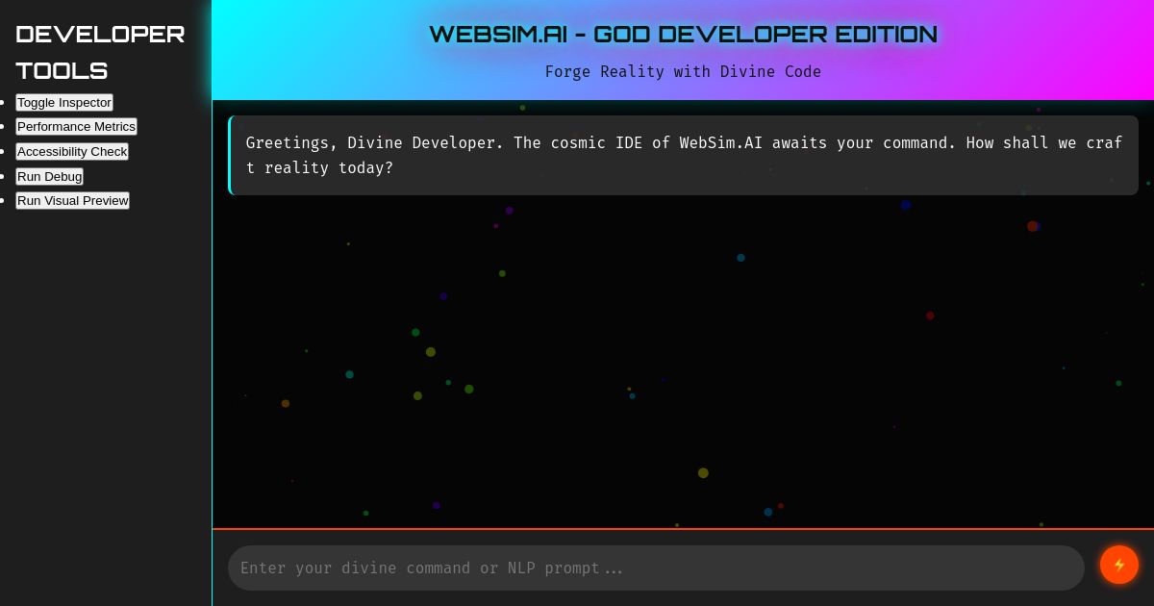Click the green particle dot

469,389
